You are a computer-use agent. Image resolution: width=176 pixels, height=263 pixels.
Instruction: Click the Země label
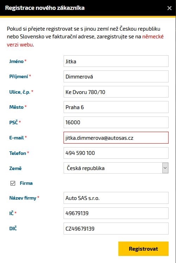15,168
